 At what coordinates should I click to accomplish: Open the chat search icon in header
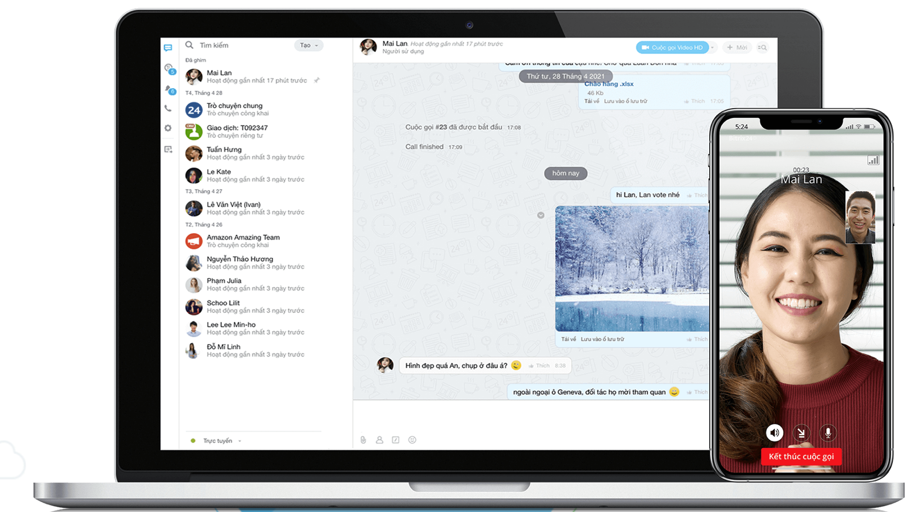coord(762,48)
